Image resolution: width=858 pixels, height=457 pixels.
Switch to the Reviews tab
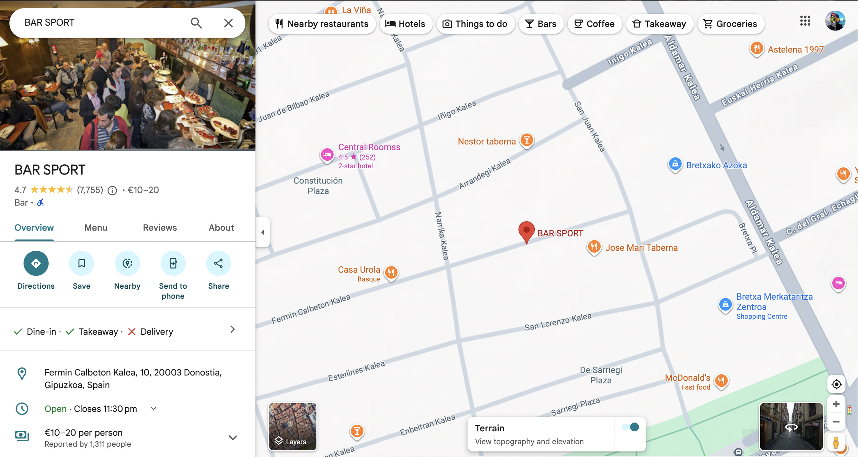pyautogui.click(x=160, y=228)
